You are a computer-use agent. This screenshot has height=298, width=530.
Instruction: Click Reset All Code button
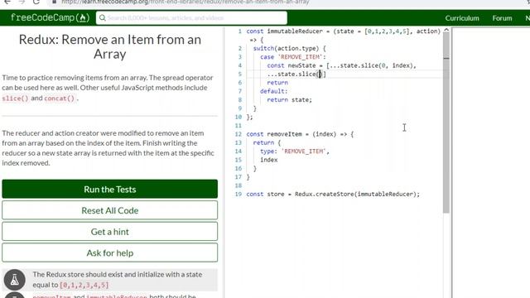pyautogui.click(x=110, y=210)
